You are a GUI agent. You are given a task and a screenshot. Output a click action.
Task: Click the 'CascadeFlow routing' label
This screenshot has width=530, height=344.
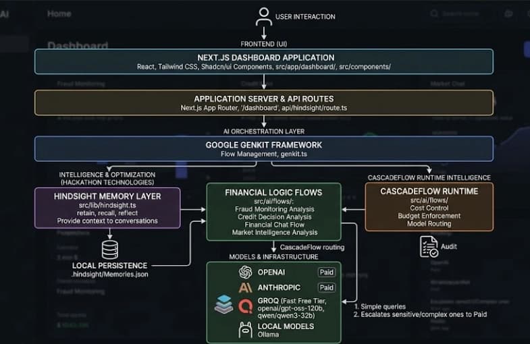(312, 248)
